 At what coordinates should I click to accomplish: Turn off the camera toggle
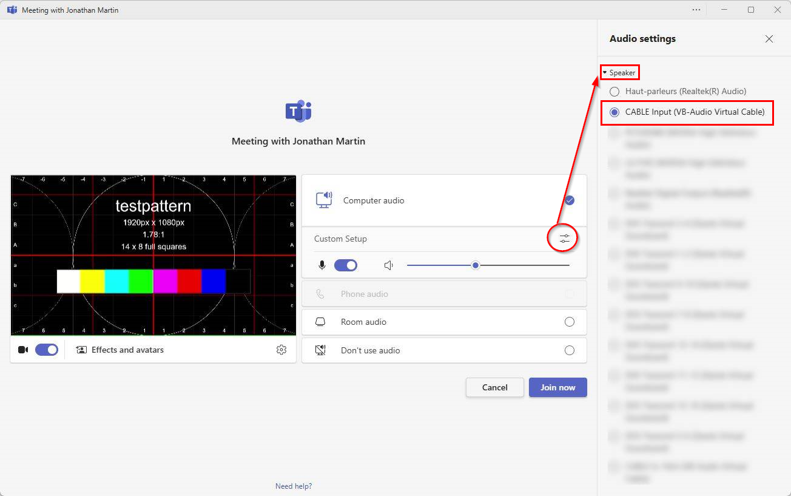tap(47, 350)
